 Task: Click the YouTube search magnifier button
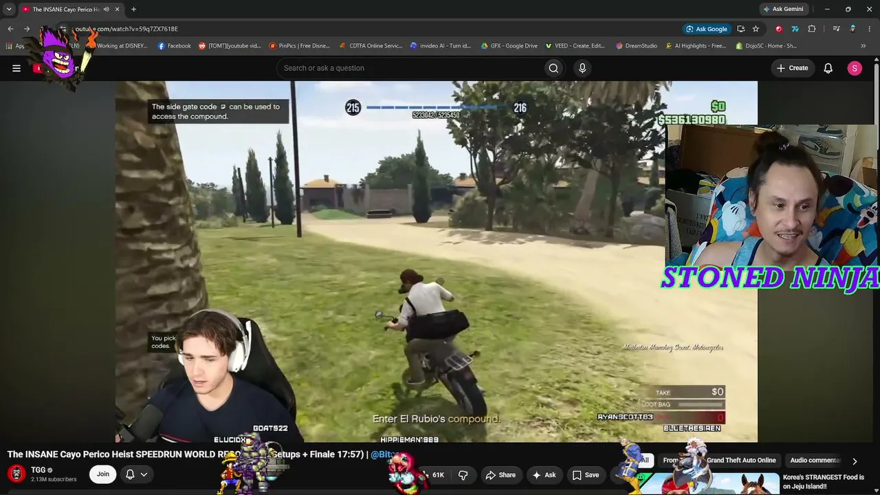[553, 68]
